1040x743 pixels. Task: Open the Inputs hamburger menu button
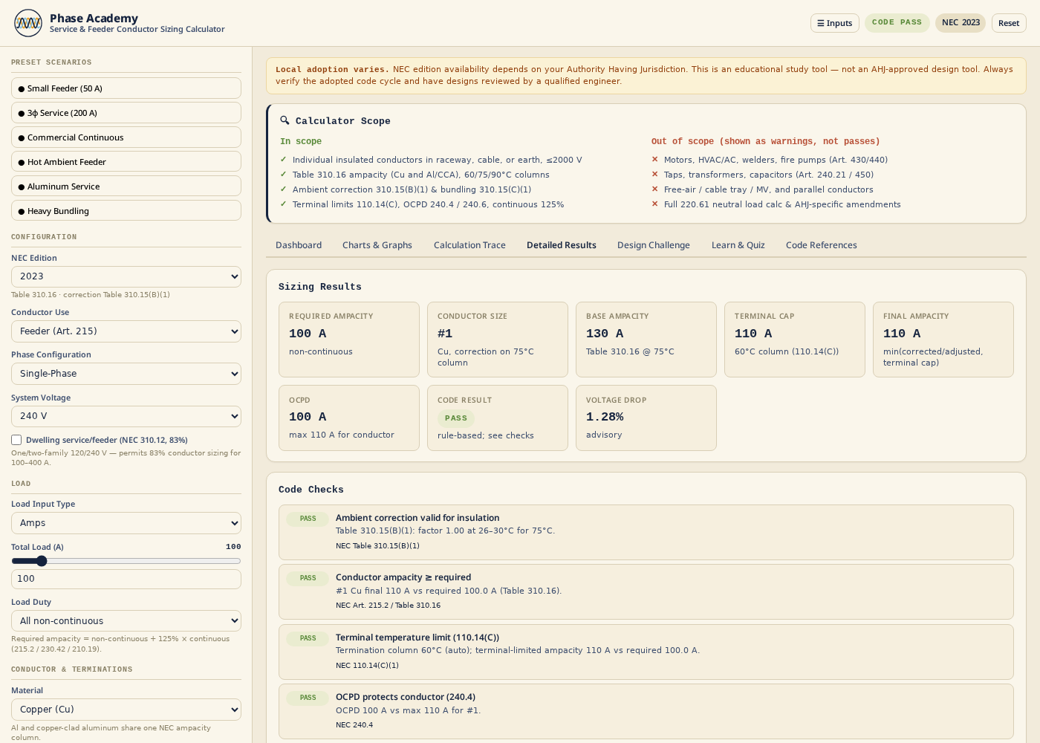tap(835, 23)
